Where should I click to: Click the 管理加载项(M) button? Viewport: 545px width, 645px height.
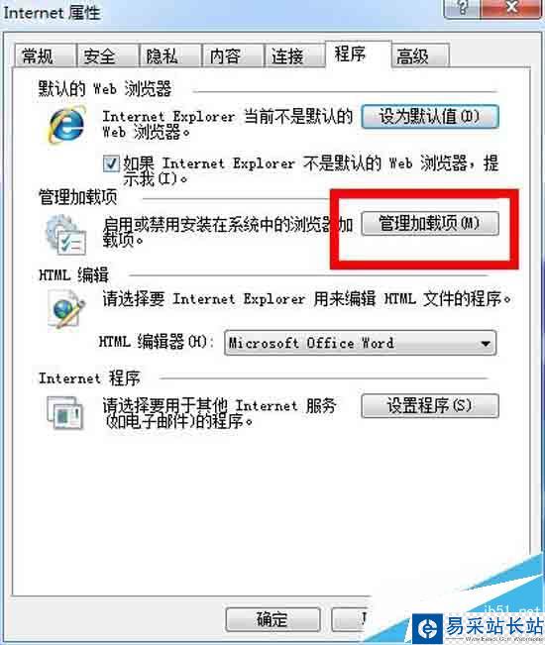[x=430, y=223]
